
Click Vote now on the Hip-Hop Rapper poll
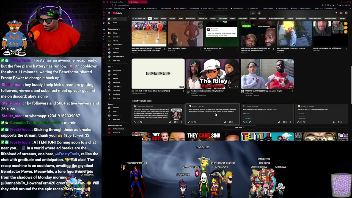tap(248, 118)
